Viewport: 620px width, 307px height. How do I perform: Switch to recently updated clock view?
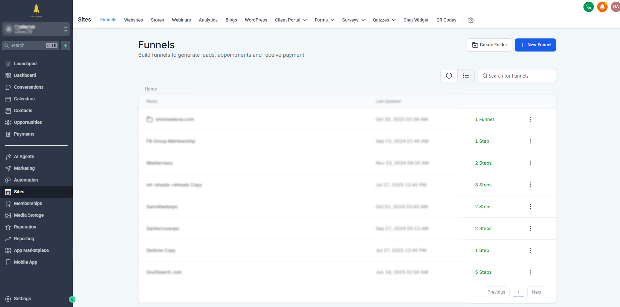pos(449,76)
